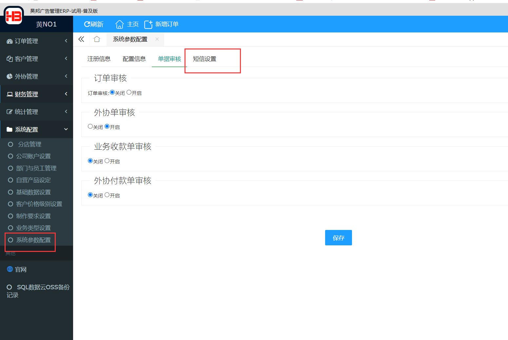Click the home icon next to 主页
508x340 pixels.
(x=120, y=24)
